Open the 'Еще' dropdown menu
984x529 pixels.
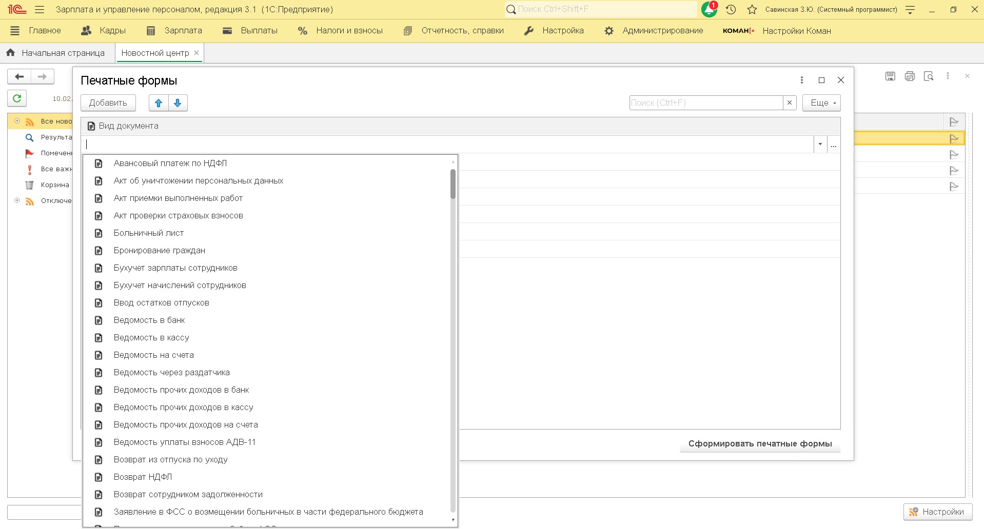(821, 103)
